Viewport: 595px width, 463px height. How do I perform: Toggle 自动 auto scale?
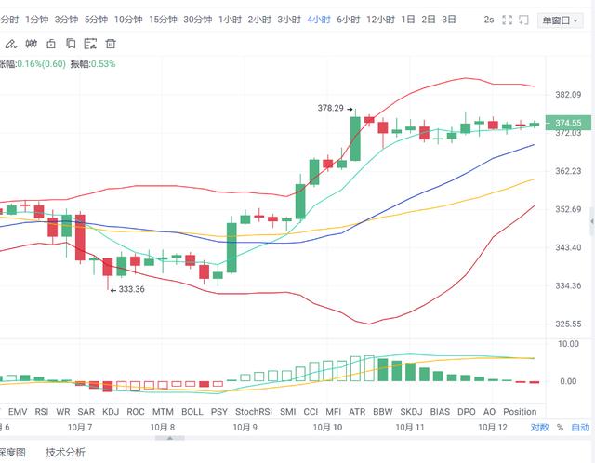pos(580,428)
